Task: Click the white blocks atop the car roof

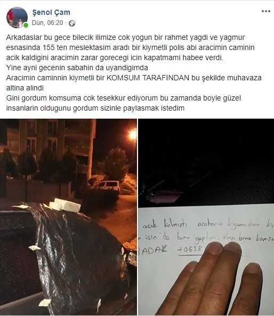Action: pos(65,205)
